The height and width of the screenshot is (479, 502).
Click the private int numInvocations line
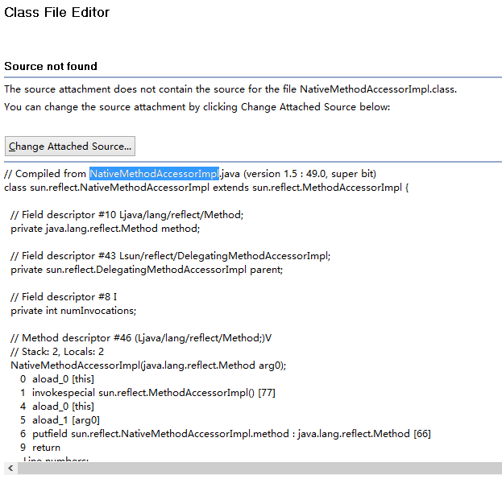point(73,311)
